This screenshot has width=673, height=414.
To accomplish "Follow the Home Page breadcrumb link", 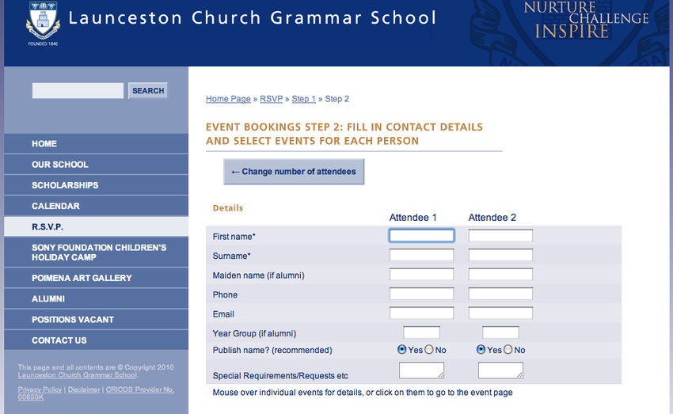I will point(228,99).
